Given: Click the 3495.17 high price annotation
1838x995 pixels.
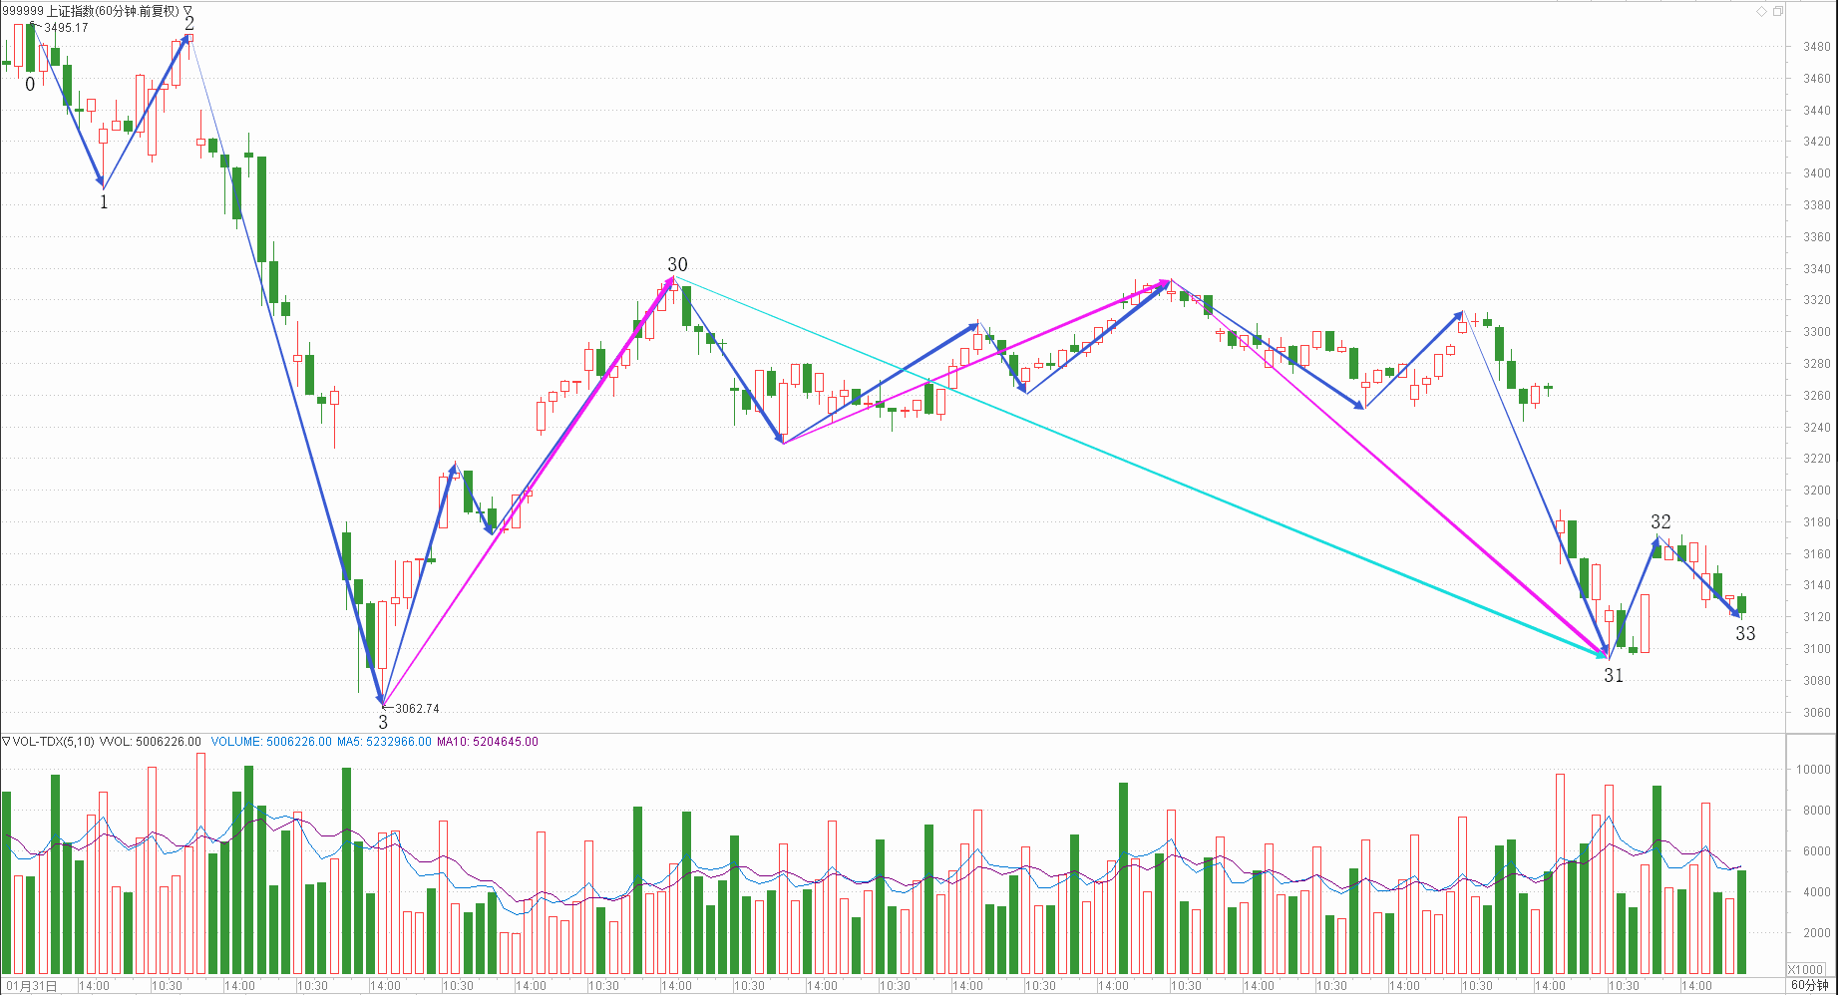Looking at the screenshot, I should coord(66,28).
